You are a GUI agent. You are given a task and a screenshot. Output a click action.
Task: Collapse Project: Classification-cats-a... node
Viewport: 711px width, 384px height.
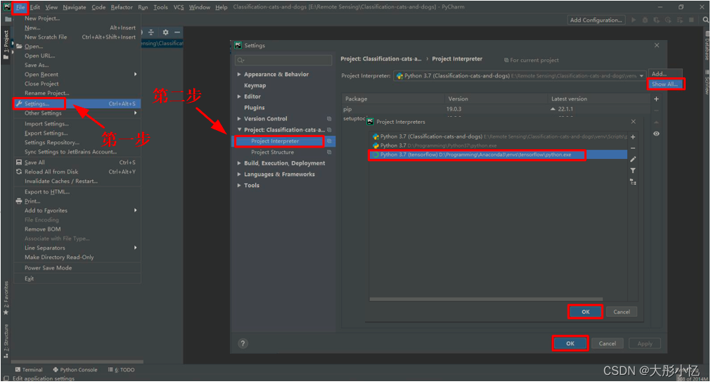pos(239,130)
